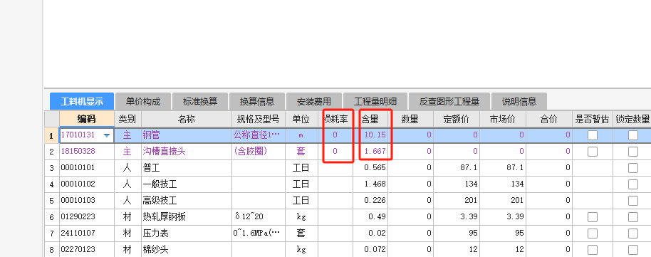Select row number 1 header
Viewport: 651px width, 257px height.
51,135
